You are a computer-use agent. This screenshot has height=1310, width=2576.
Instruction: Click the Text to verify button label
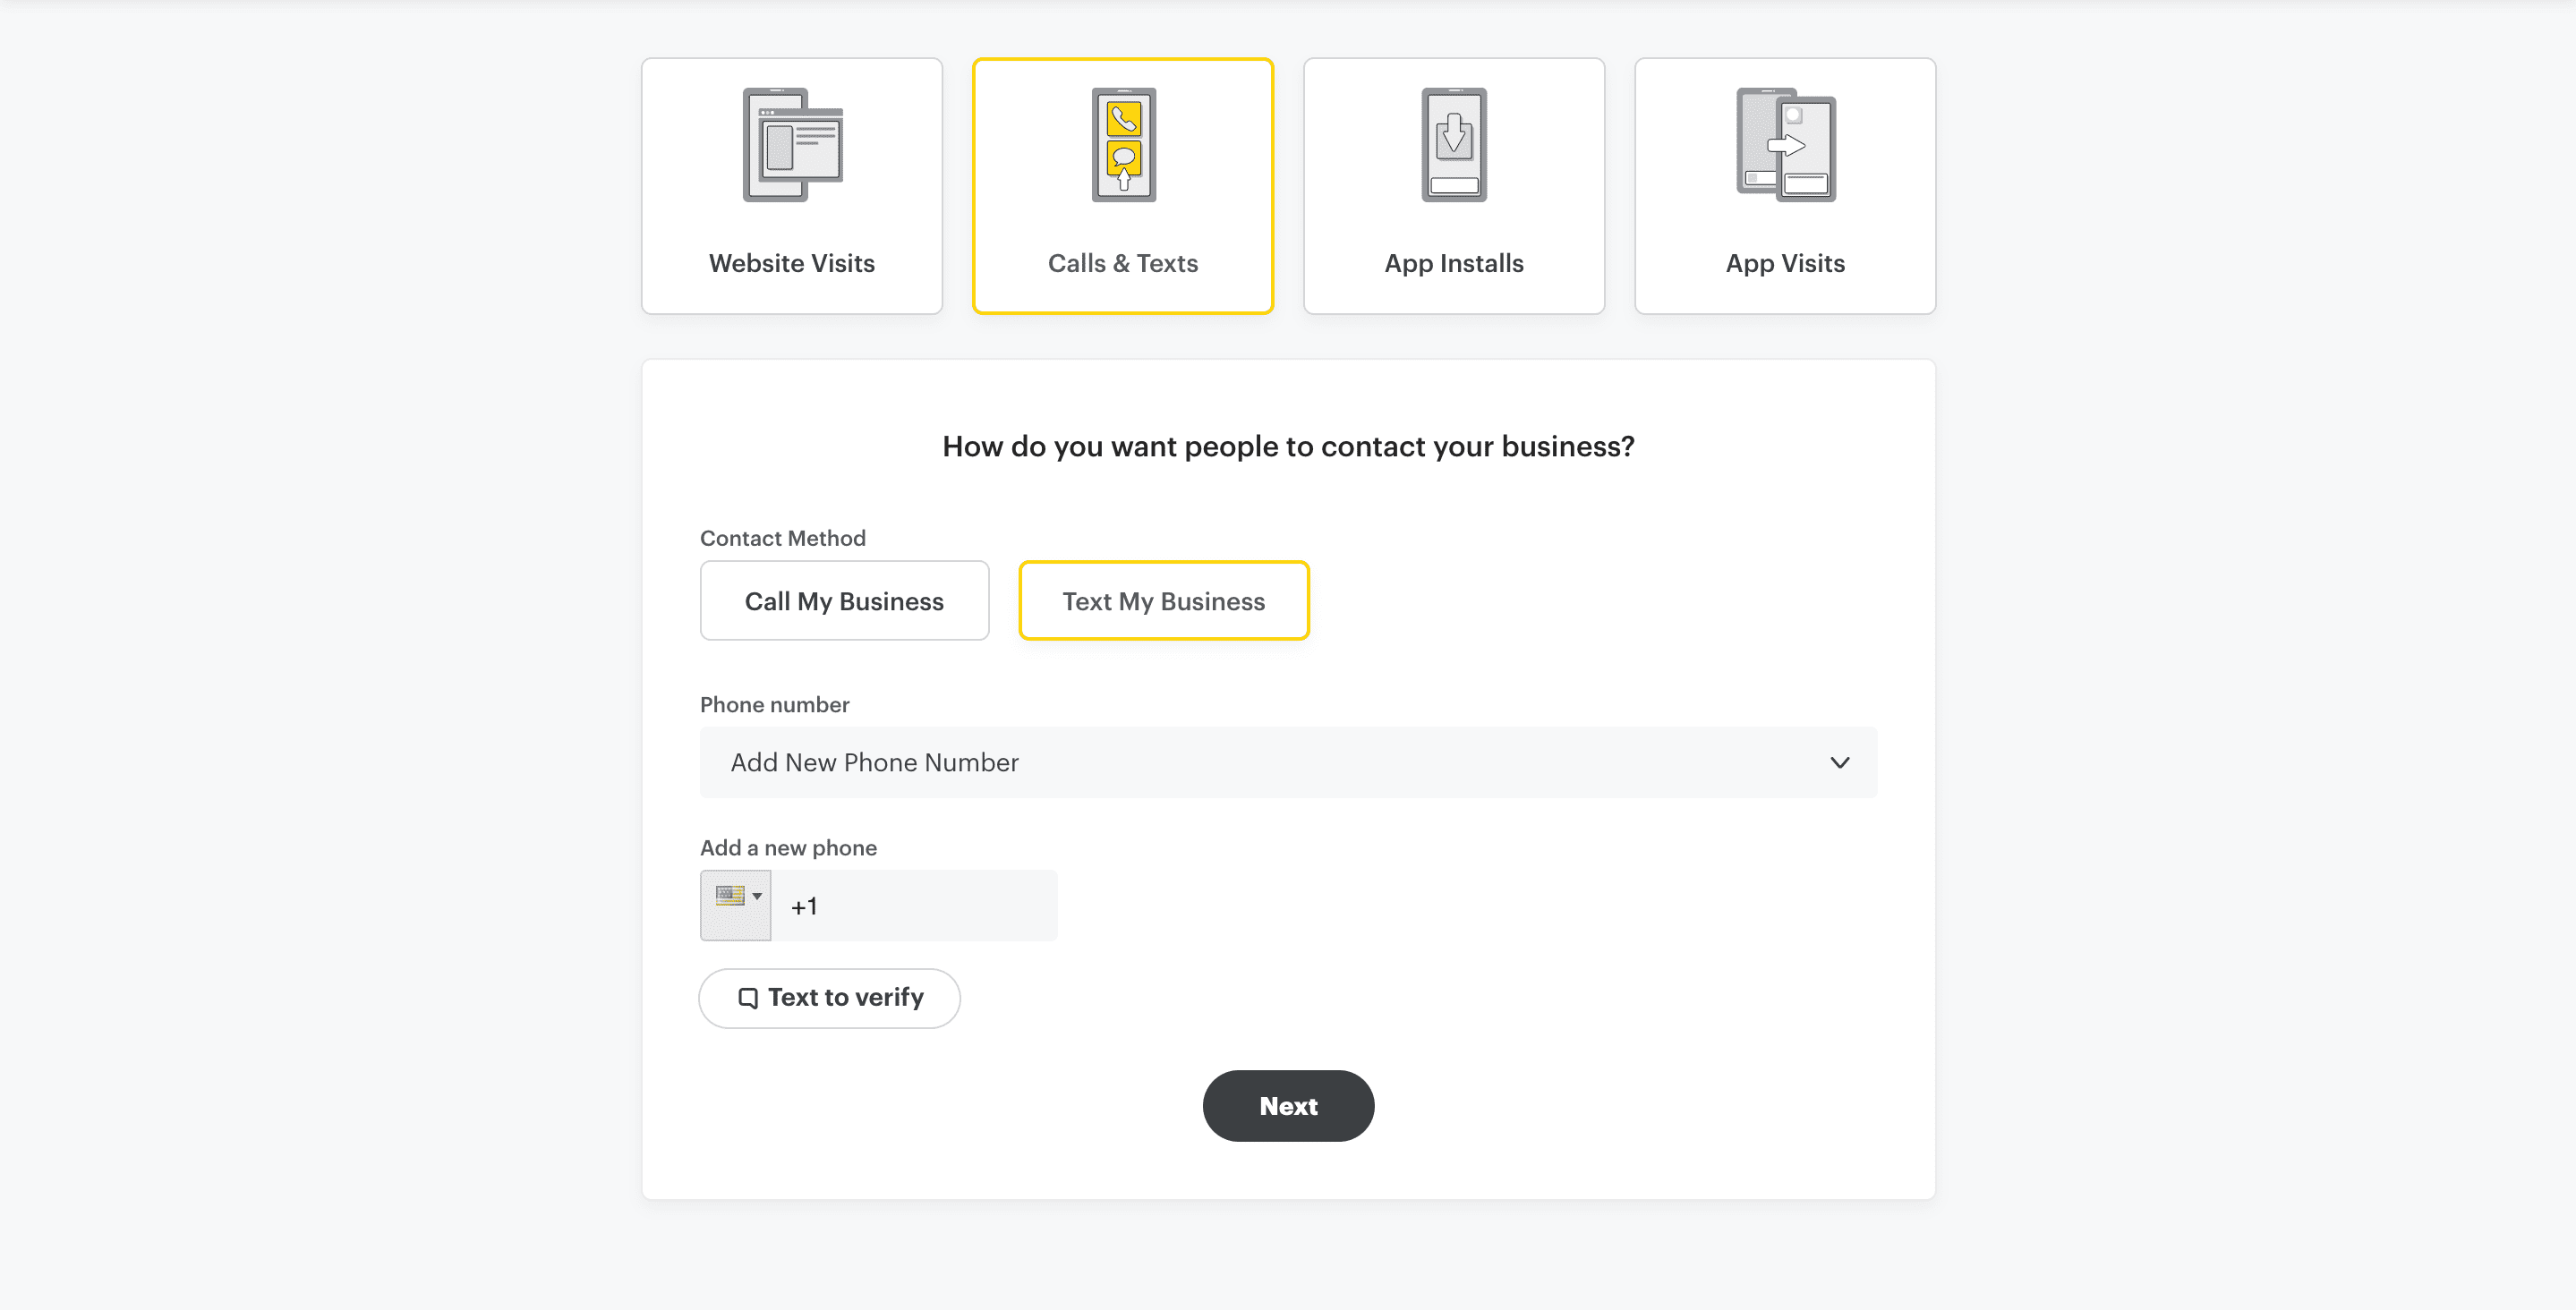(x=845, y=997)
